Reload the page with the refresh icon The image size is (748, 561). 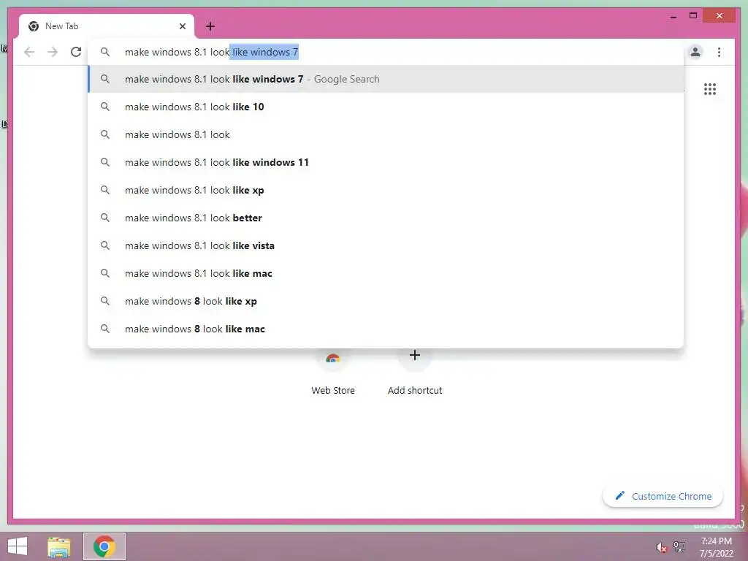pos(76,52)
